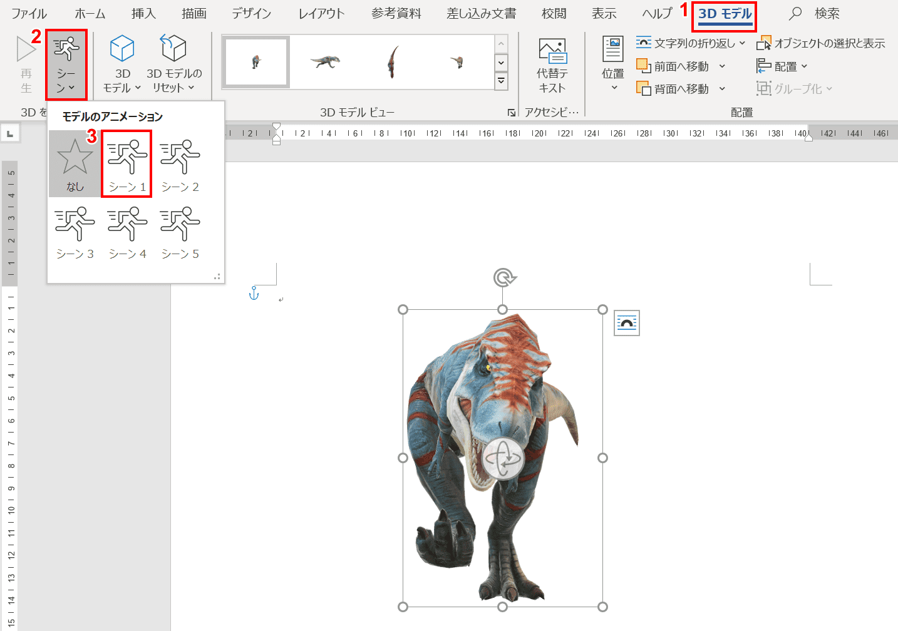Choose シーン 2 animation
Viewport: 898px width, 631px height.
tap(180, 164)
